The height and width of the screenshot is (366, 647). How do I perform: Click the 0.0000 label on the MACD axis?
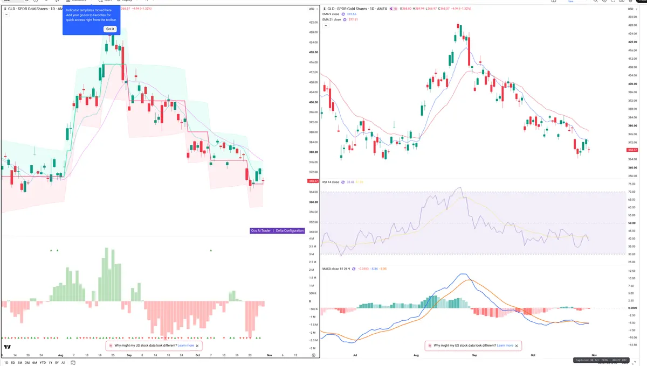632,308
